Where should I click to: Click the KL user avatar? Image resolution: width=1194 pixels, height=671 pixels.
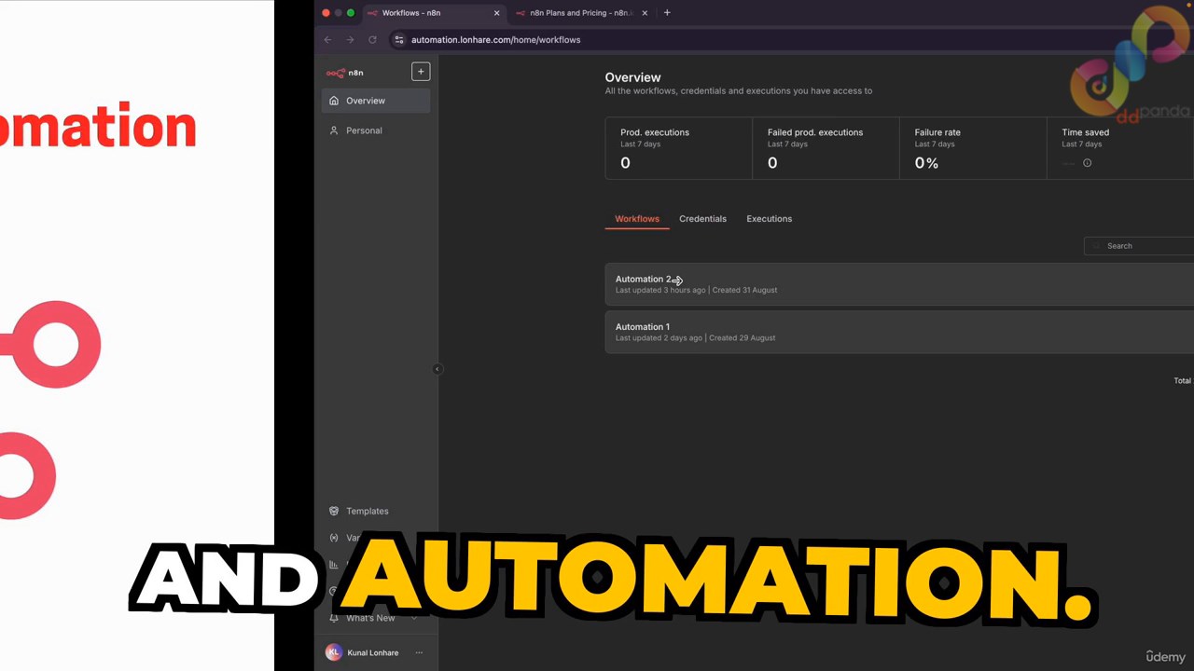333,652
